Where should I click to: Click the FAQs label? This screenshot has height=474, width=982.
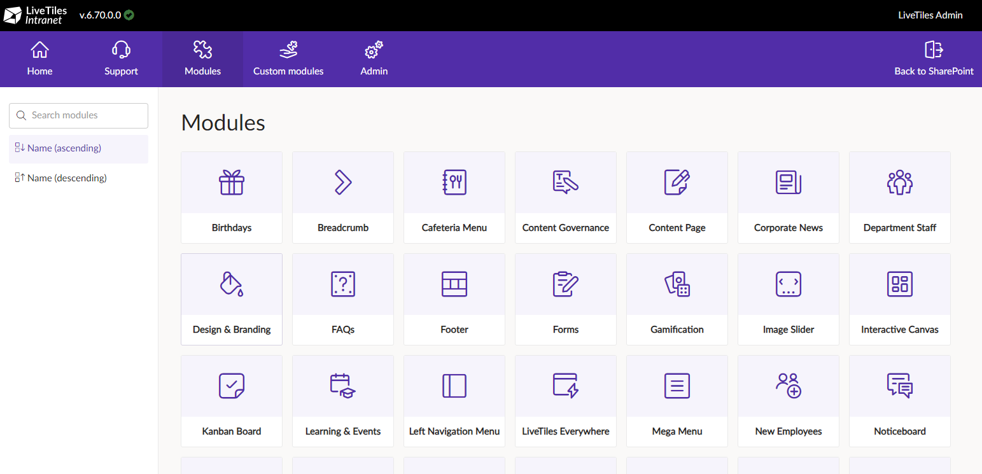(x=343, y=330)
